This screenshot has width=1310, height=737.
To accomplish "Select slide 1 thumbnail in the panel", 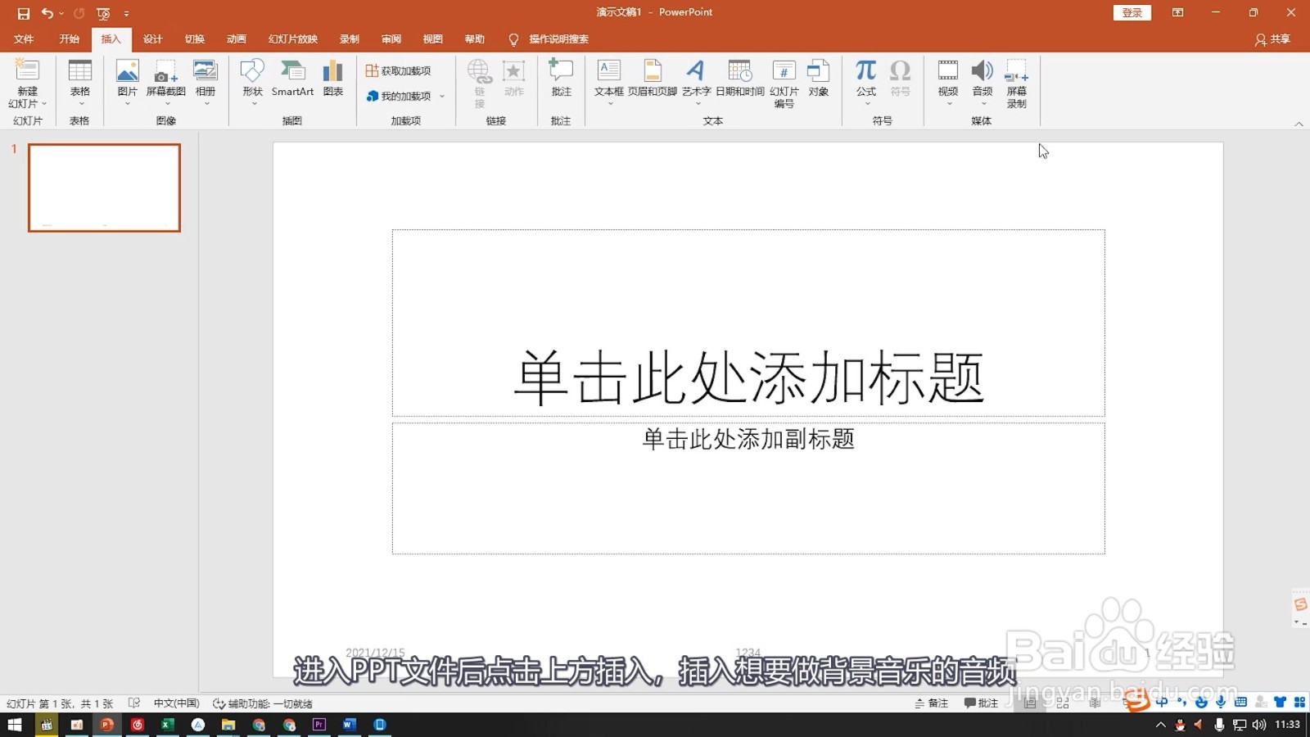I will click(104, 188).
